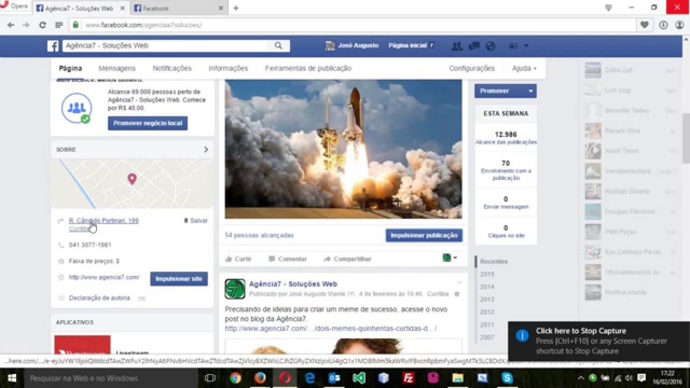Click Impulsionar site button
Image resolution: width=690 pixels, height=388 pixels.
(x=179, y=279)
